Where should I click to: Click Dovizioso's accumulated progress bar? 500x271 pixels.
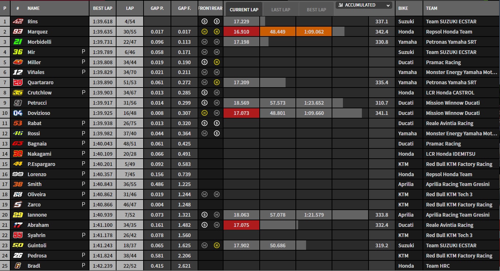click(347, 113)
